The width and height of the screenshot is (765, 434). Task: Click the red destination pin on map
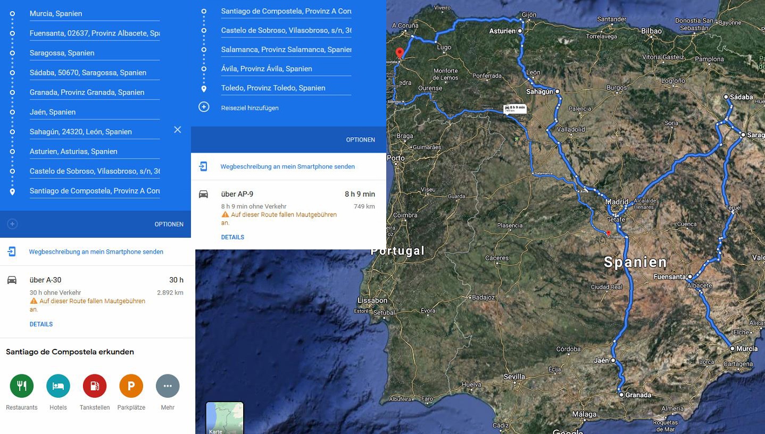click(x=400, y=53)
